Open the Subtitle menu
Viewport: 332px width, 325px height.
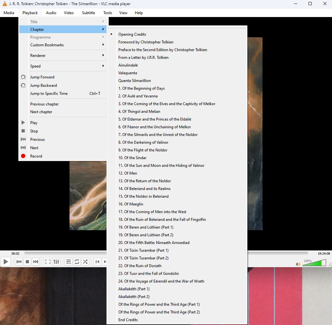[x=88, y=13]
